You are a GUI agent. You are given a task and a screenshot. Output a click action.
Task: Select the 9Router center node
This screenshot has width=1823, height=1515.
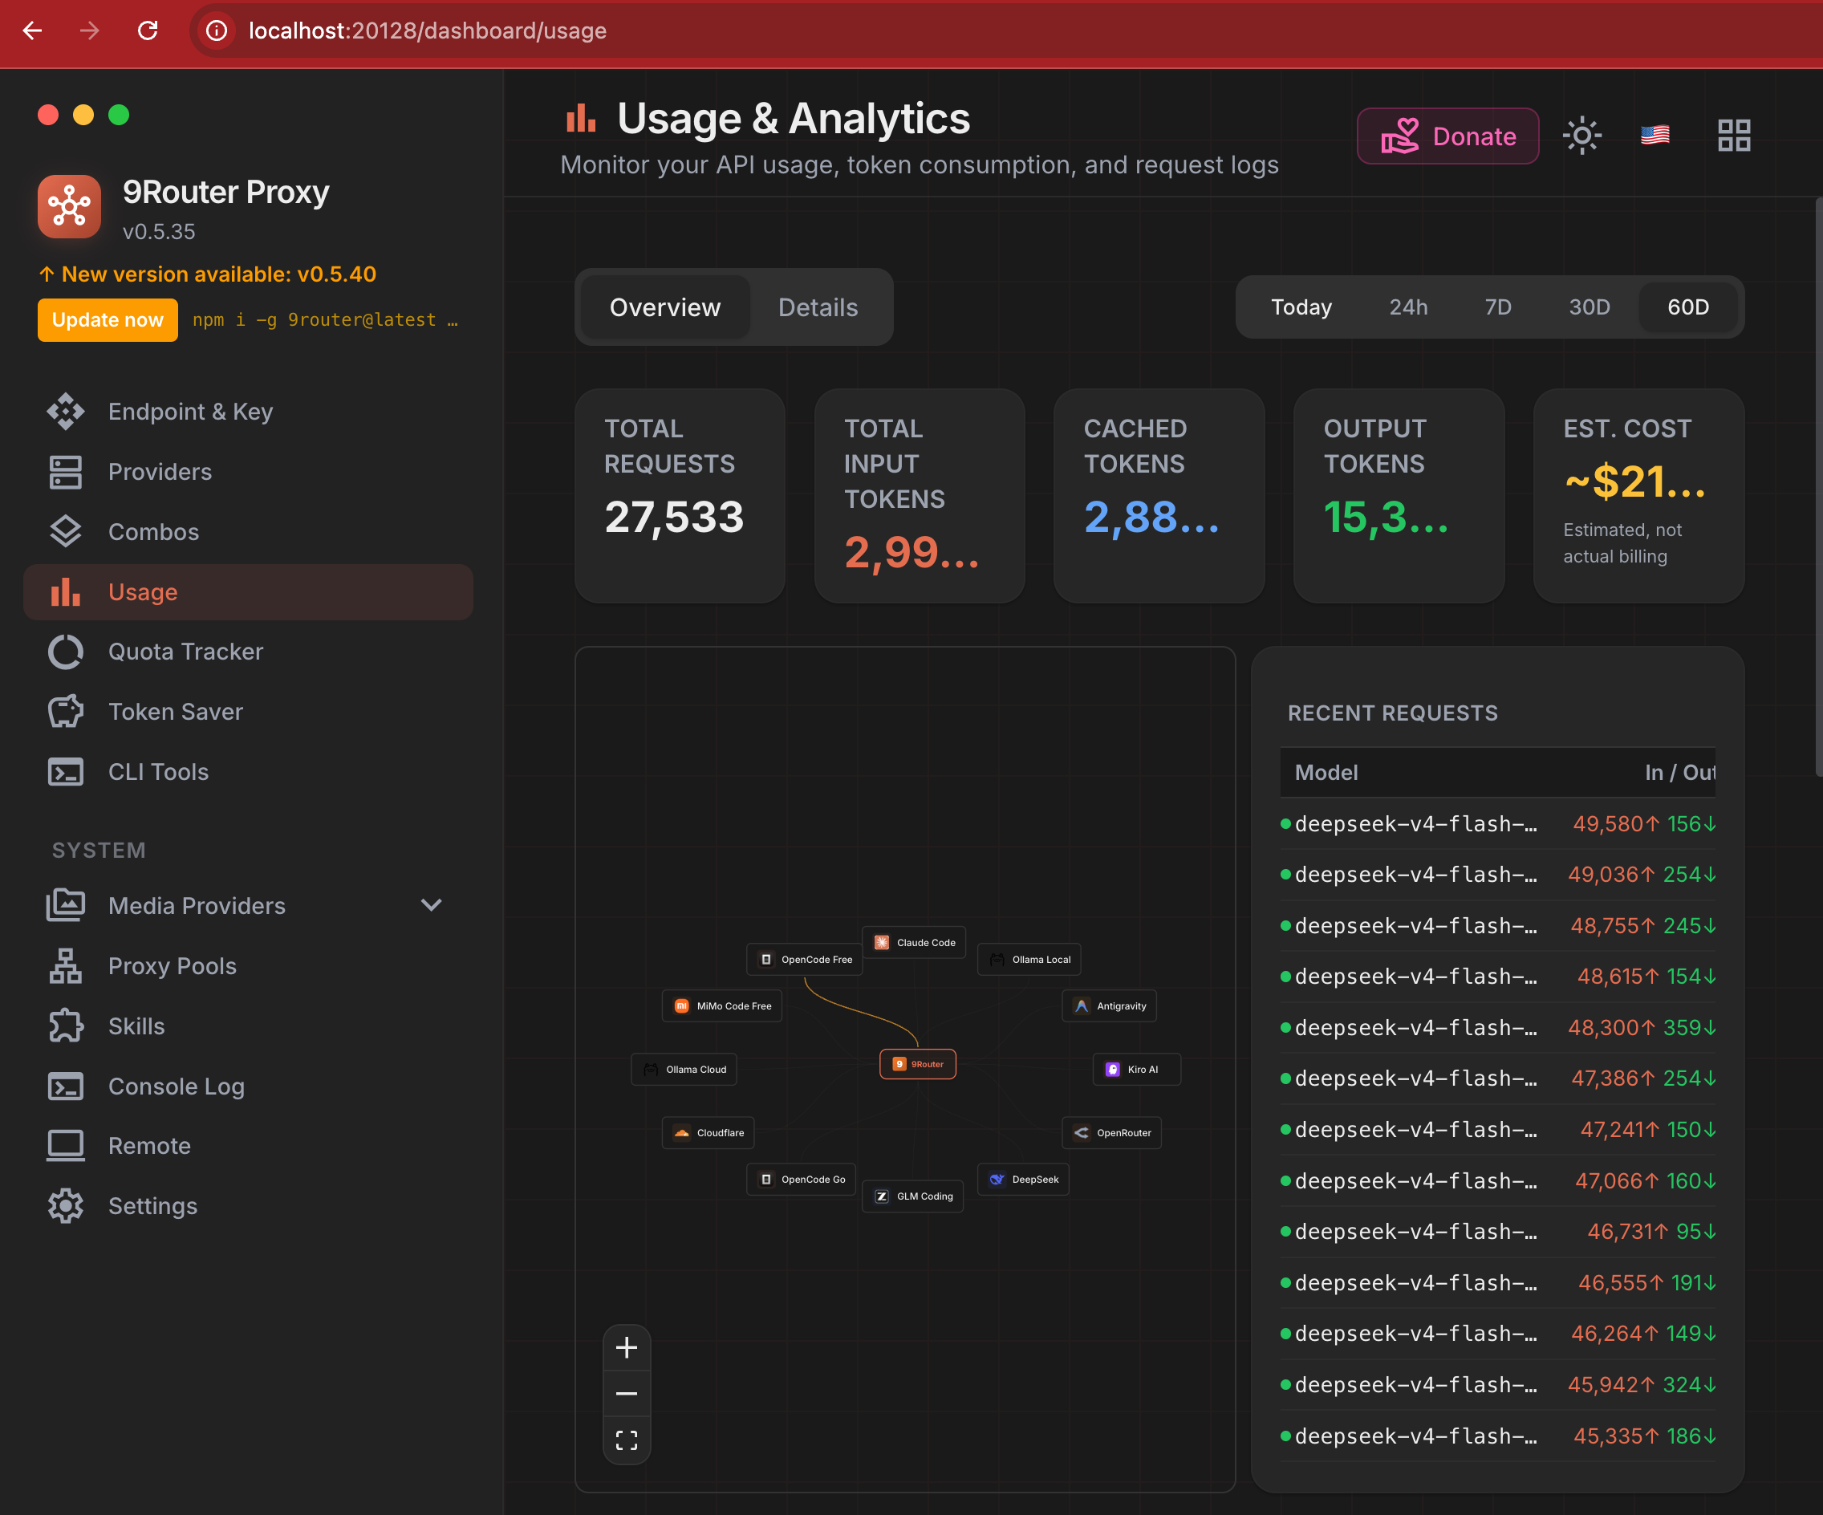point(918,1063)
